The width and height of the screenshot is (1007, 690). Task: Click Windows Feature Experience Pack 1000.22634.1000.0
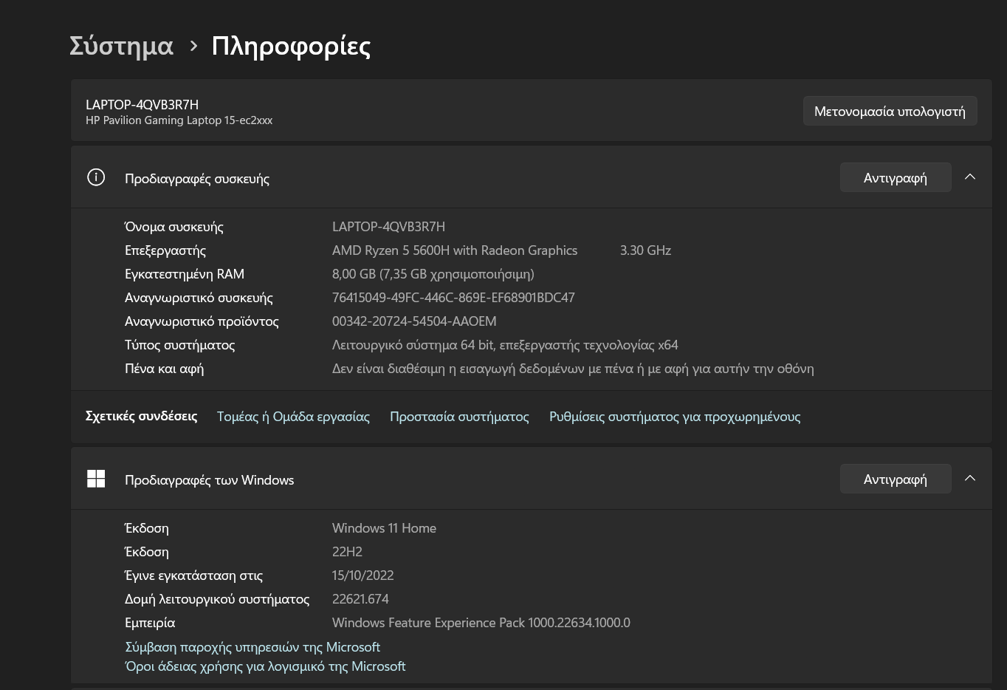pyautogui.click(x=481, y=623)
